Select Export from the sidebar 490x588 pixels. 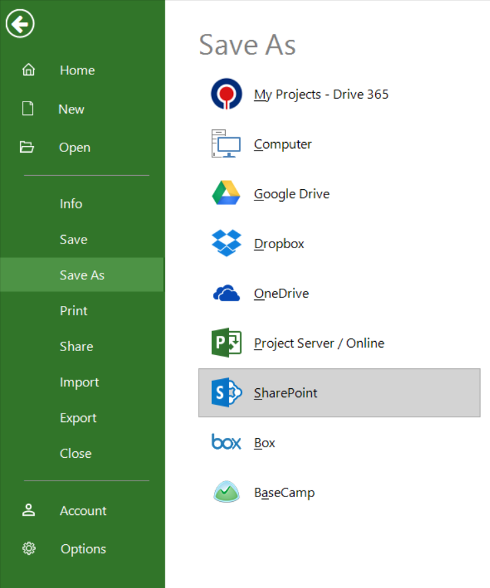78,417
